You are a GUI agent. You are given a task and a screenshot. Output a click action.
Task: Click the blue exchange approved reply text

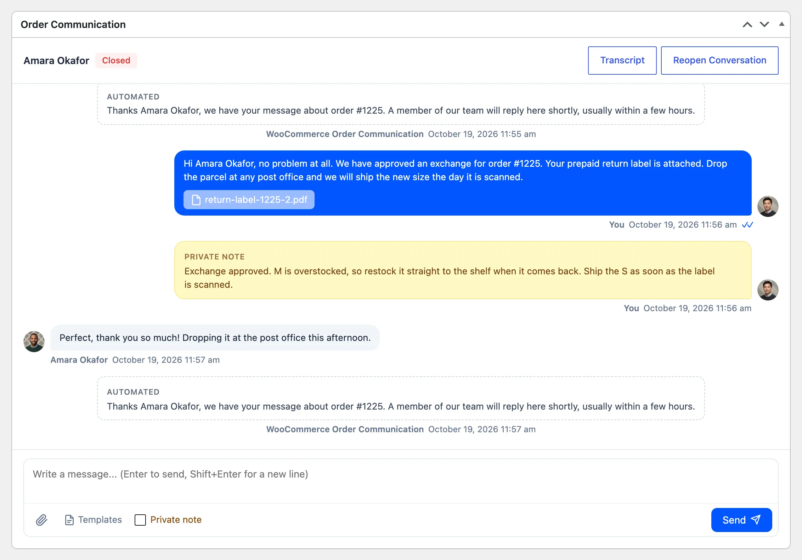coord(455,170)
